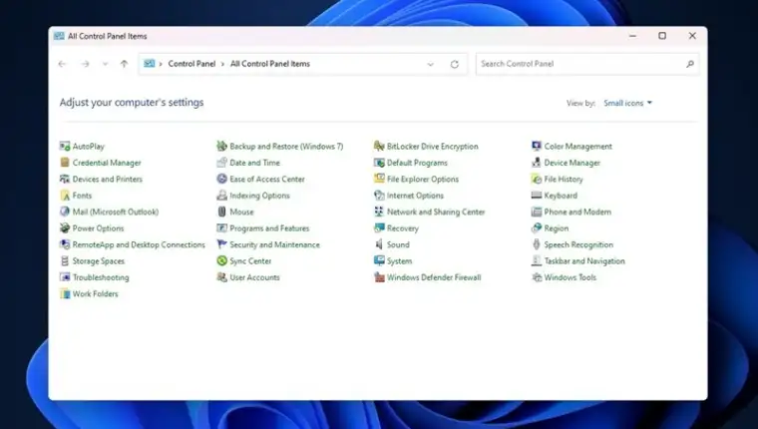Click the Network and Sharing Center icon
Image resolution: width=758 pixels, height=429 pixels.
pos(379,212)
